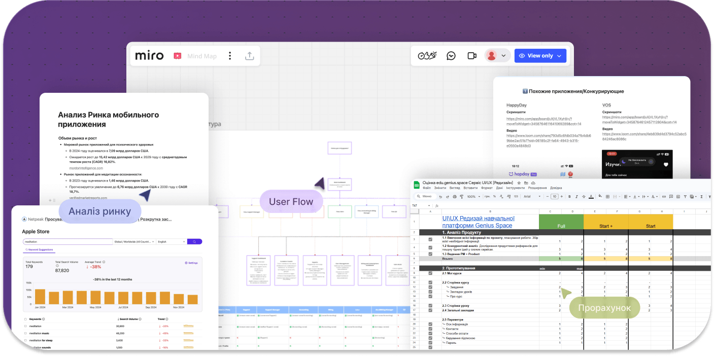Click the purple search button in Netpeak
The width and height of the screenshot is (714, 356).
click(x=194, y=242)
